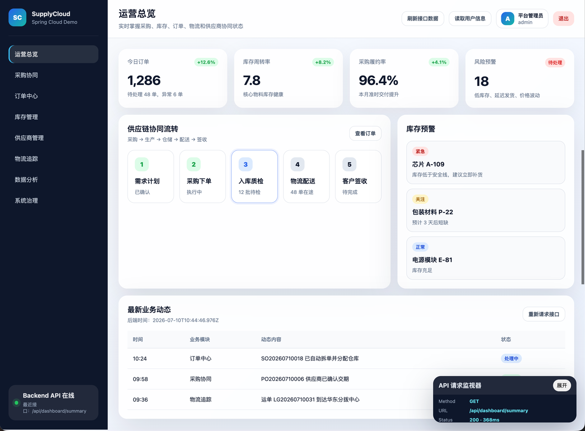Open 运营总览 in the sidebar
The width and height of the screenshot is (585, 431).
coord(53,54)
